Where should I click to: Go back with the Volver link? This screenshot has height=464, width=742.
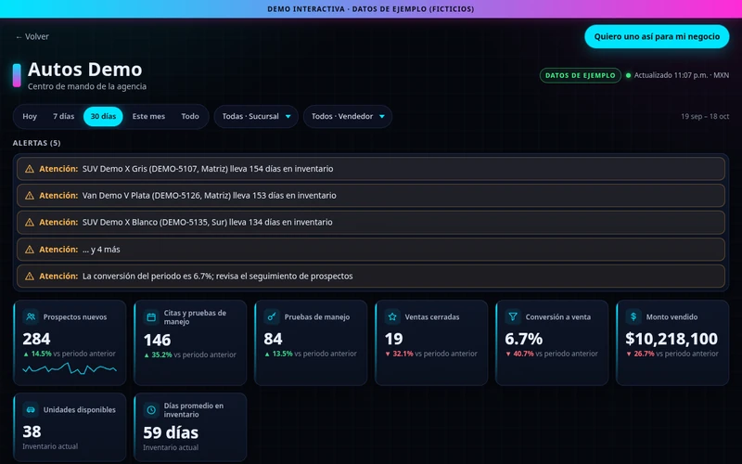coord(32,36)
